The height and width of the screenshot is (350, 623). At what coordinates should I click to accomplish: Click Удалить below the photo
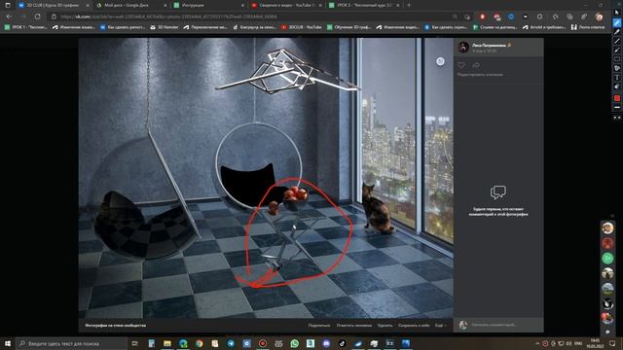pyautogui.click(x=385, y=326)
